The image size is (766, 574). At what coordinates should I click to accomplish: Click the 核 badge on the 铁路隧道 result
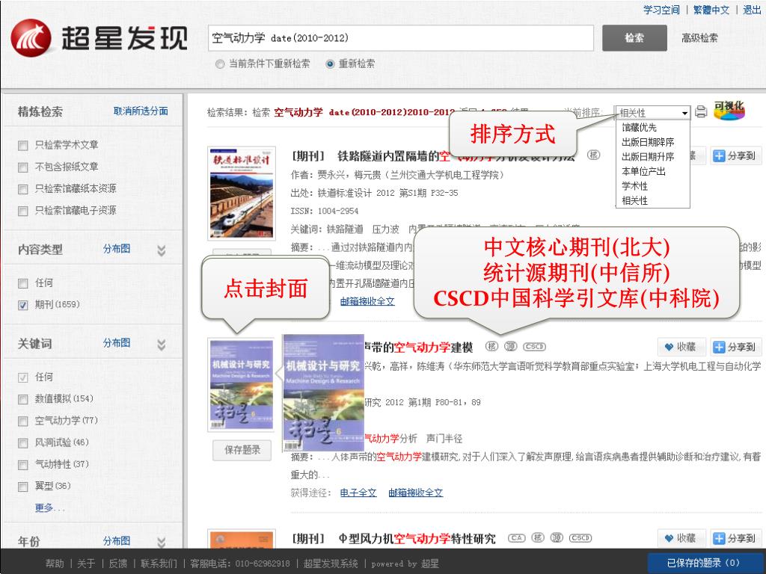pyautogui.click(x=593, y=155)
